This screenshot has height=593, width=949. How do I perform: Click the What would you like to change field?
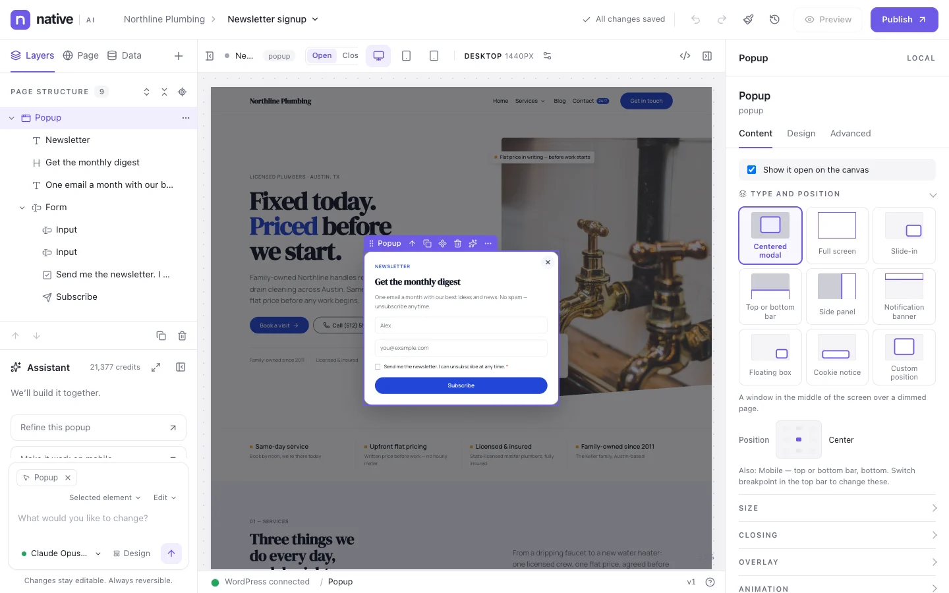98,519
